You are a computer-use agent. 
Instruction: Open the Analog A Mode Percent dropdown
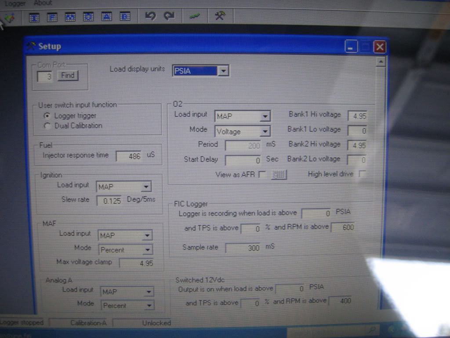tap(149, 305)
